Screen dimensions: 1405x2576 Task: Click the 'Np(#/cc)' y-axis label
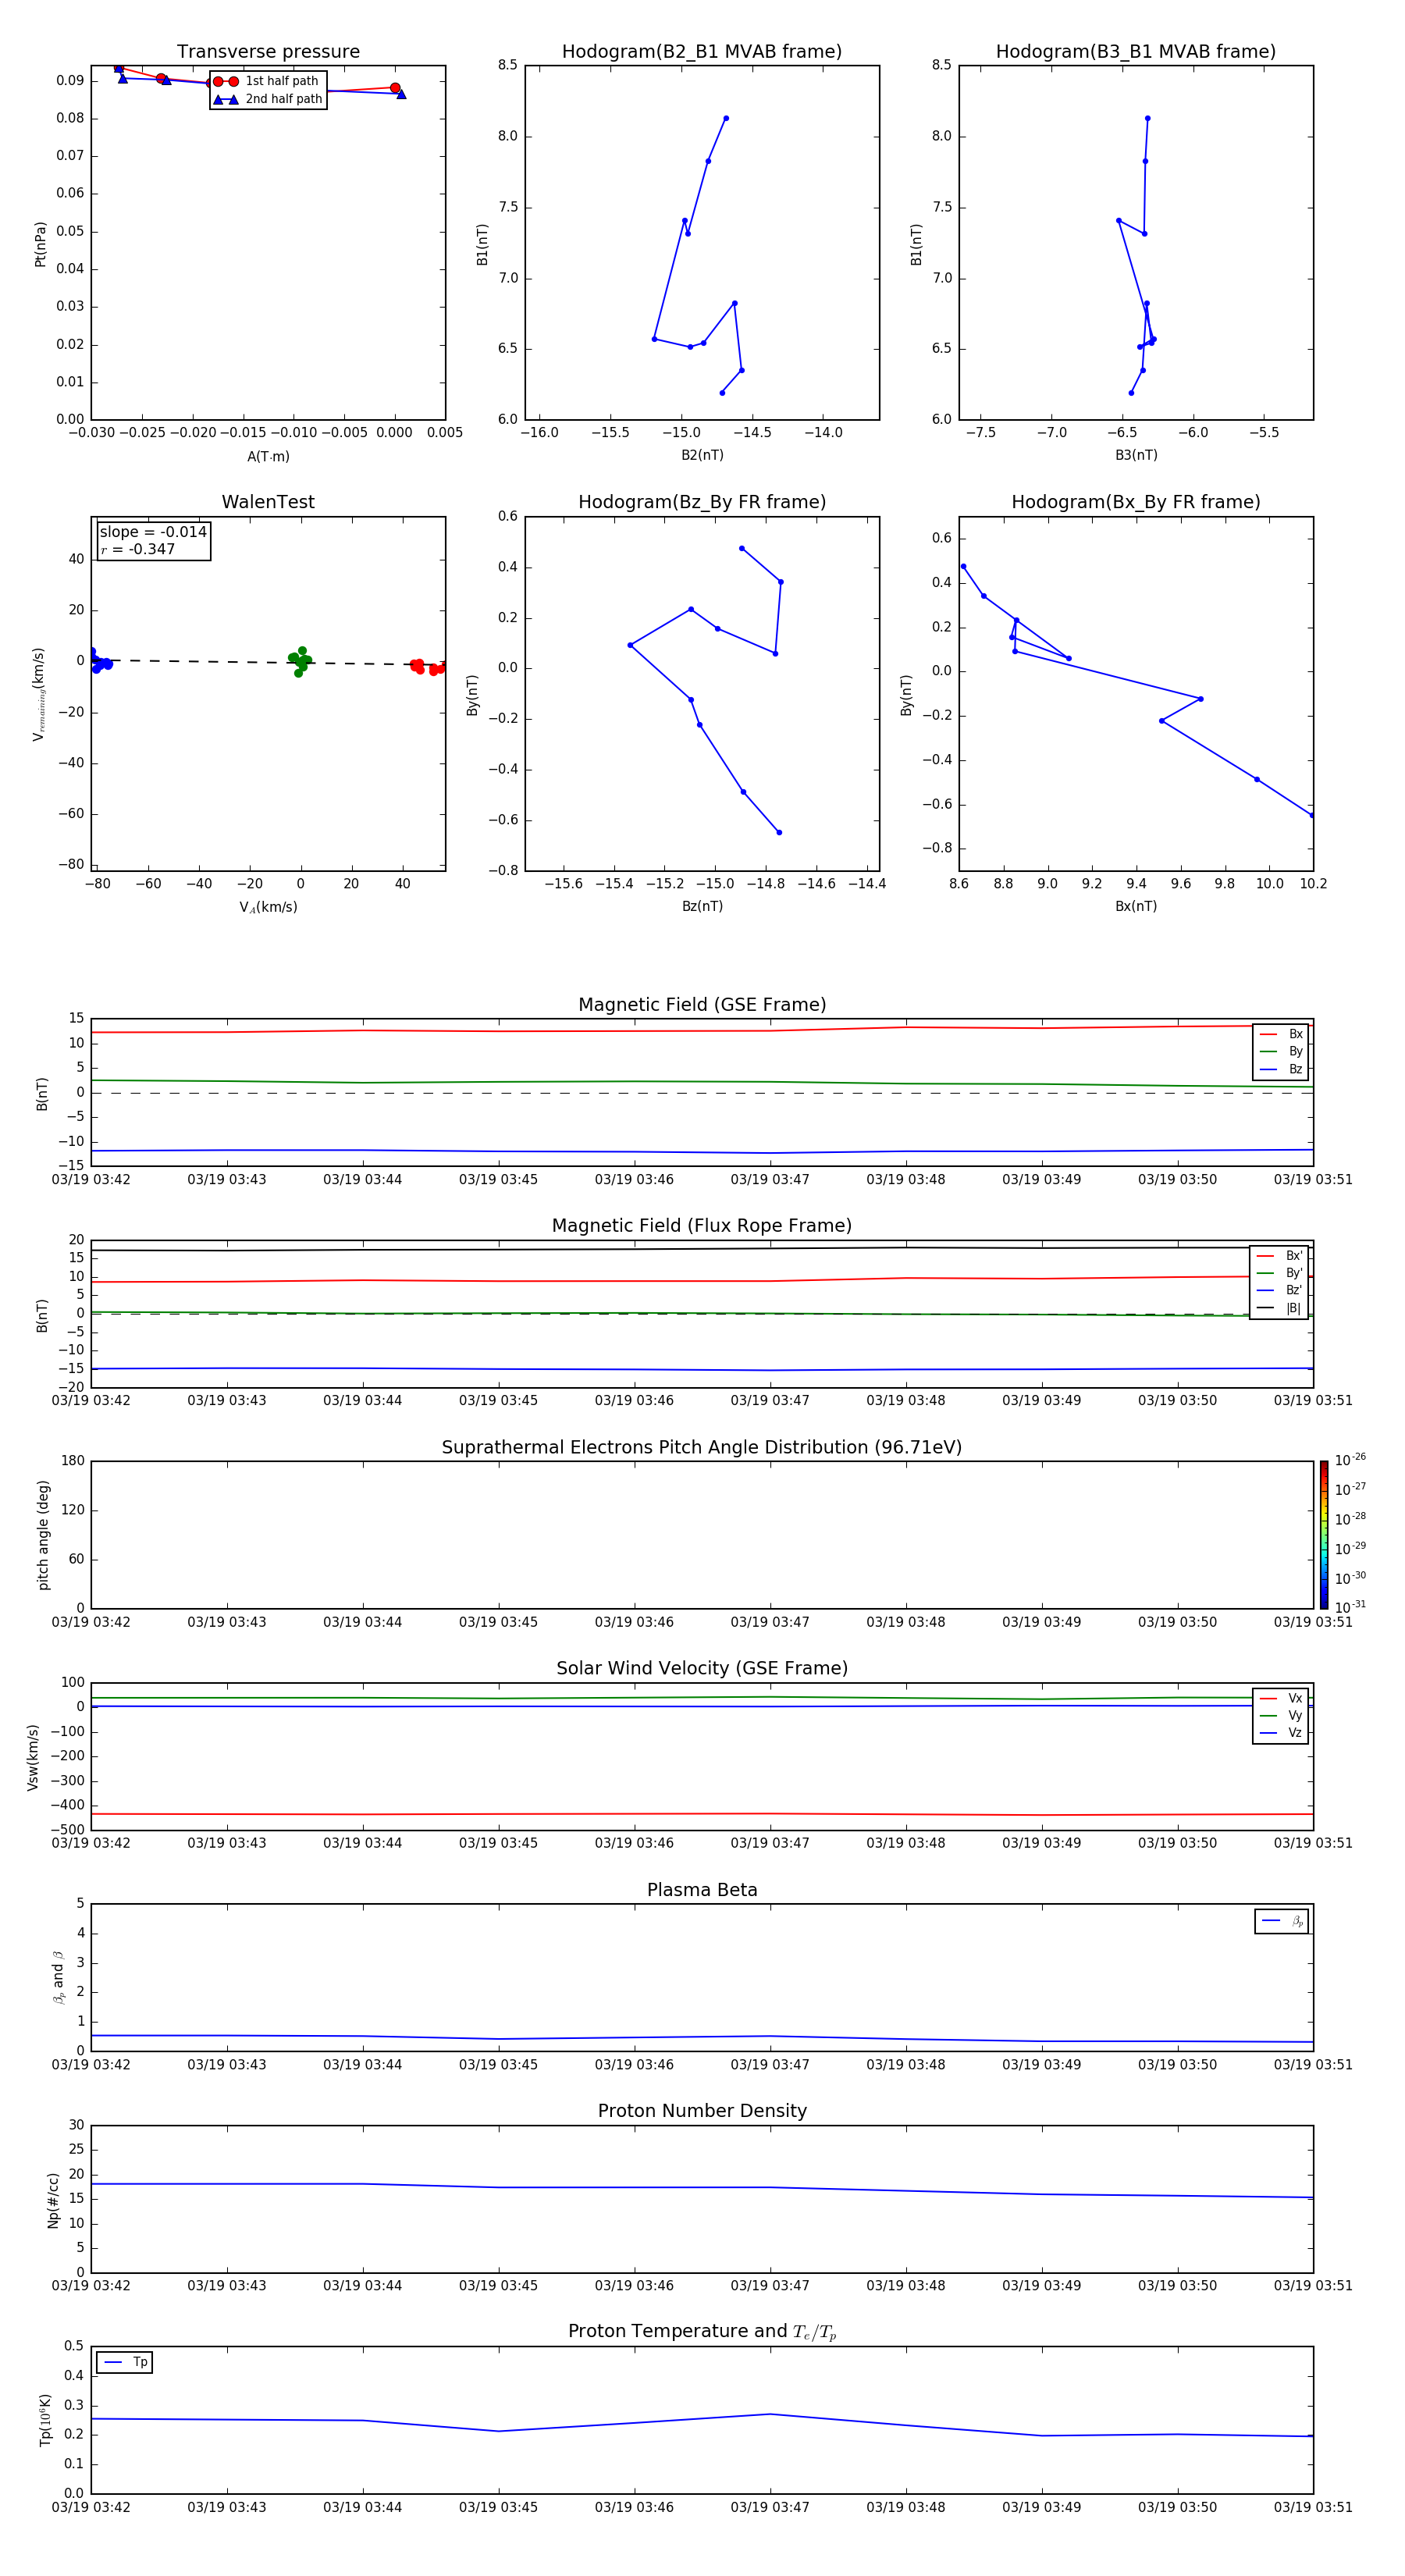point(53,2200)
